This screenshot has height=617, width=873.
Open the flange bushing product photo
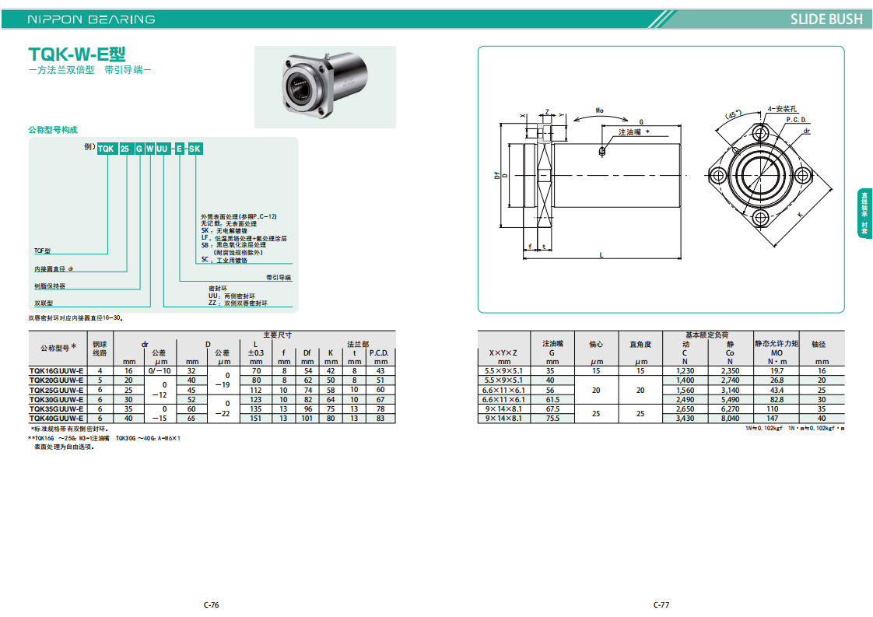tap(325, 87)
